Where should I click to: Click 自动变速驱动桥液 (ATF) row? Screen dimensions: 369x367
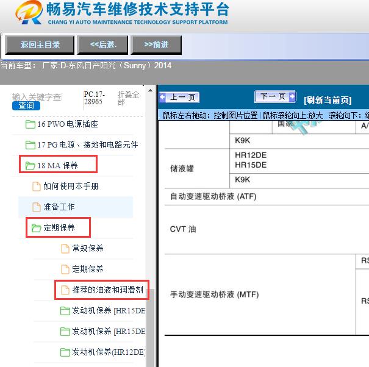pyautogui.click(x=267, y=196)
